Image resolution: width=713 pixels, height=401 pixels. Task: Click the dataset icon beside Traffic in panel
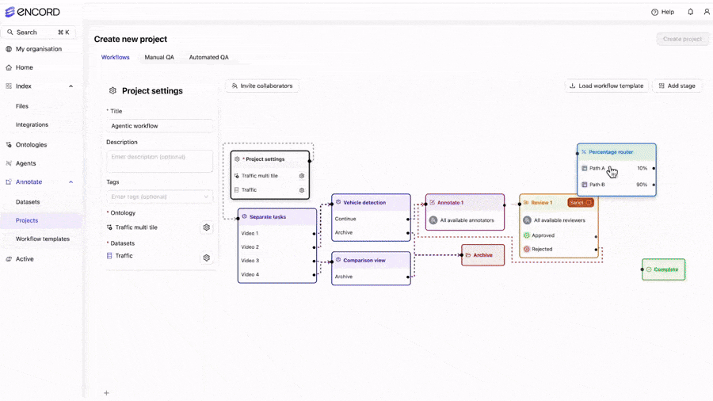109,256
